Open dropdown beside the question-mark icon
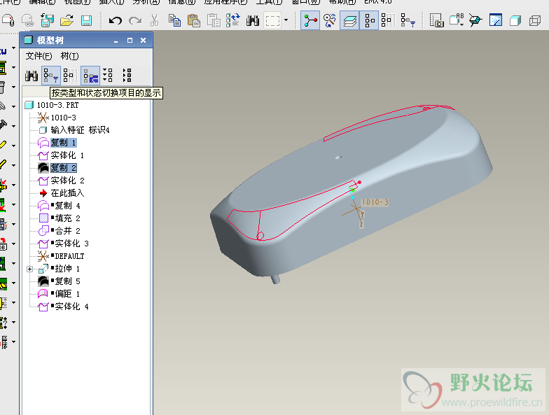The height and width of the screenshot is (415, 549). point(14,322)
